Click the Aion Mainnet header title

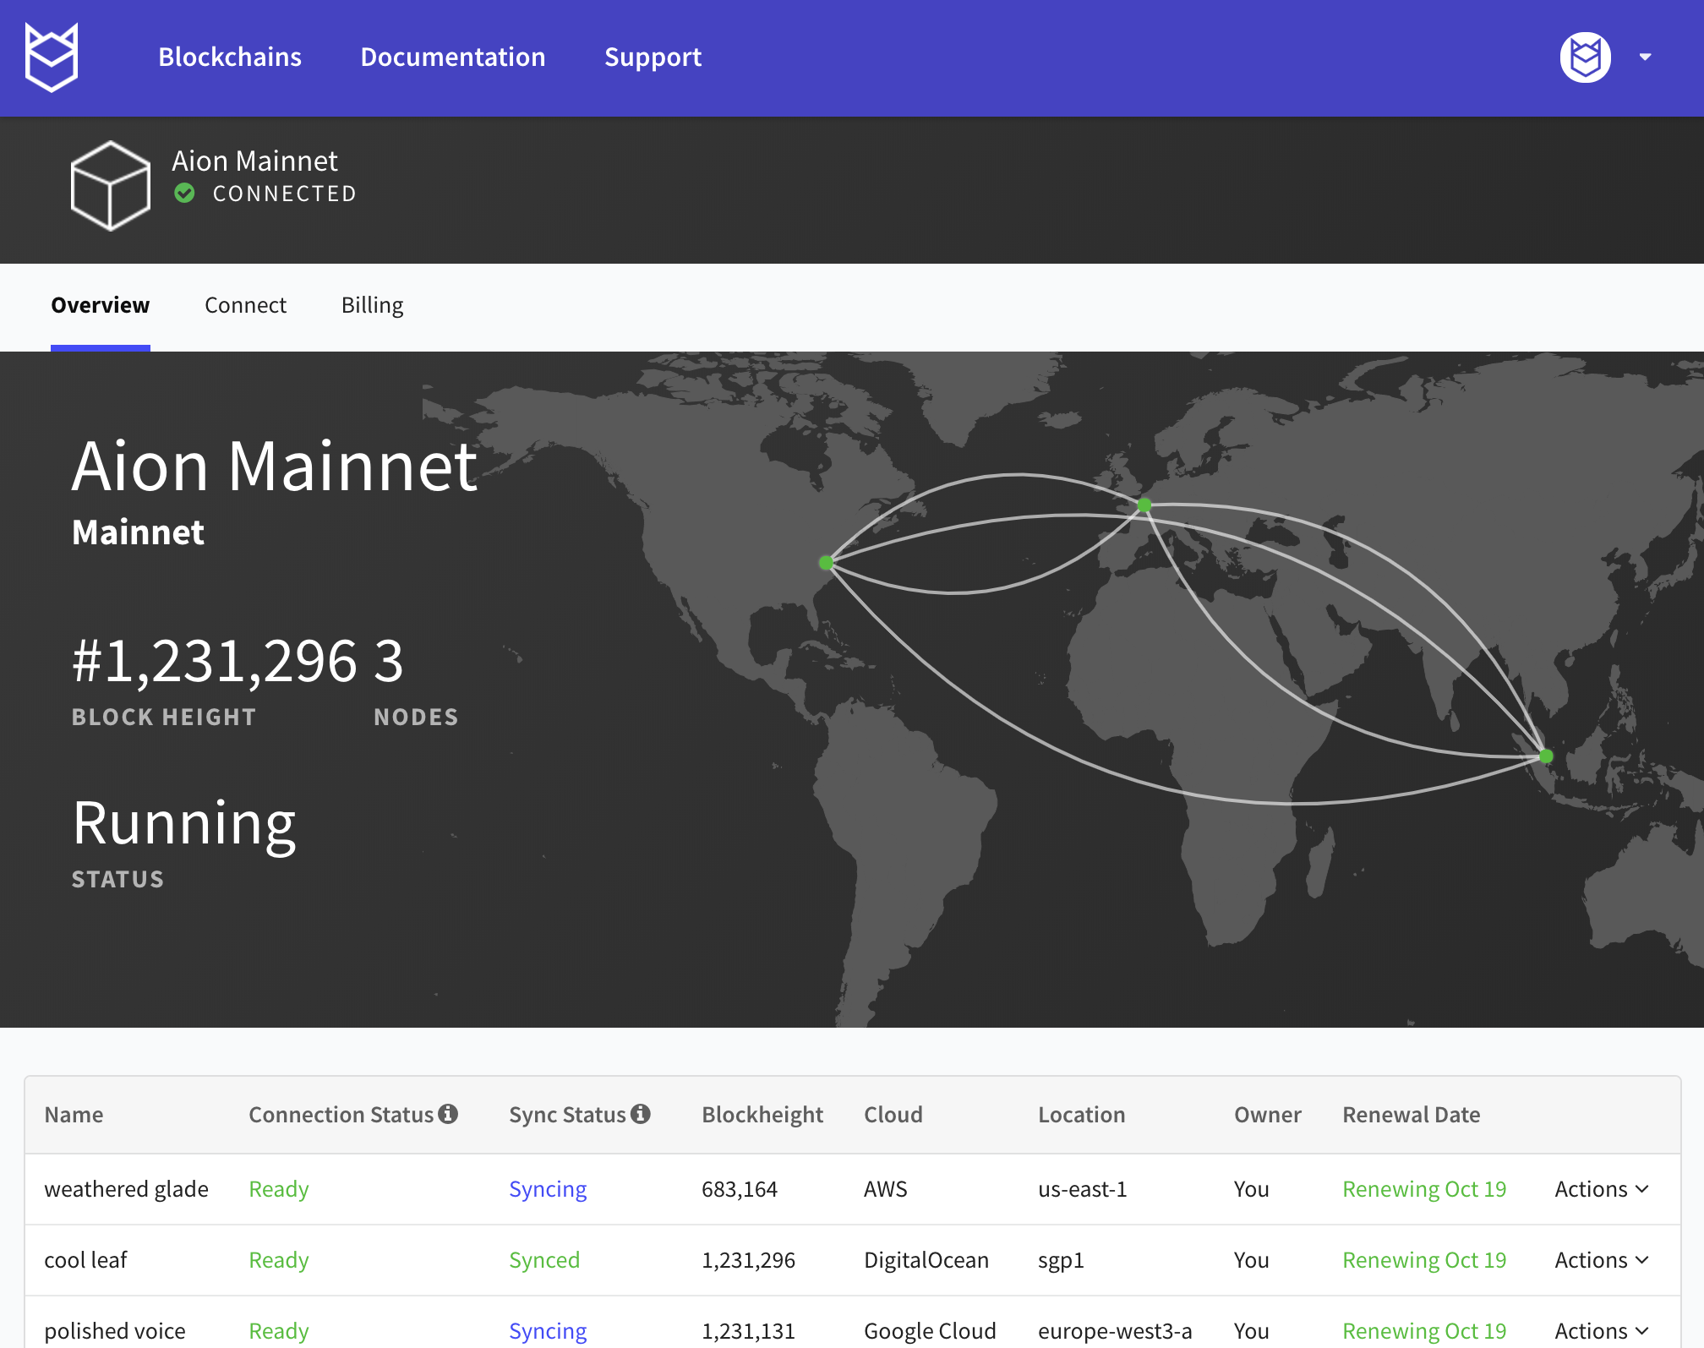[254, 161]
